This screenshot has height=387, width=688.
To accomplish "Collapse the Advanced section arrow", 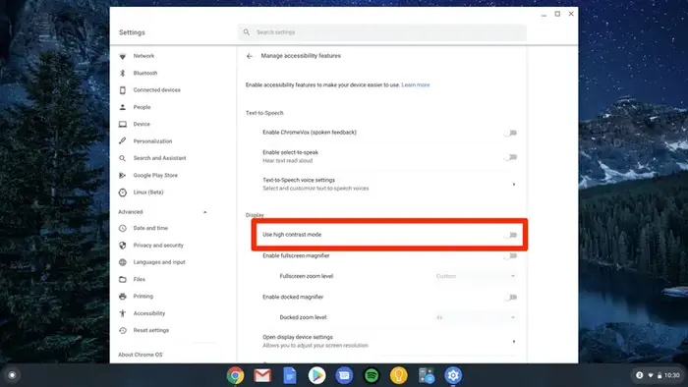I will pos(204,212).
